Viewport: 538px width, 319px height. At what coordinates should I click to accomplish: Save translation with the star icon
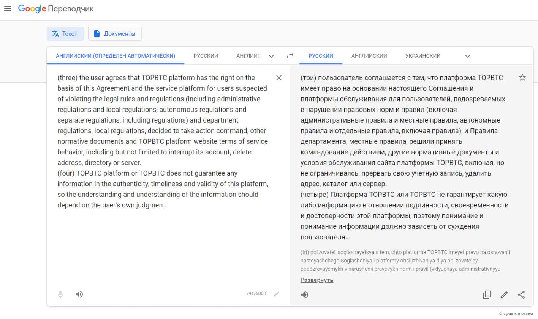[x=522, y=78]
